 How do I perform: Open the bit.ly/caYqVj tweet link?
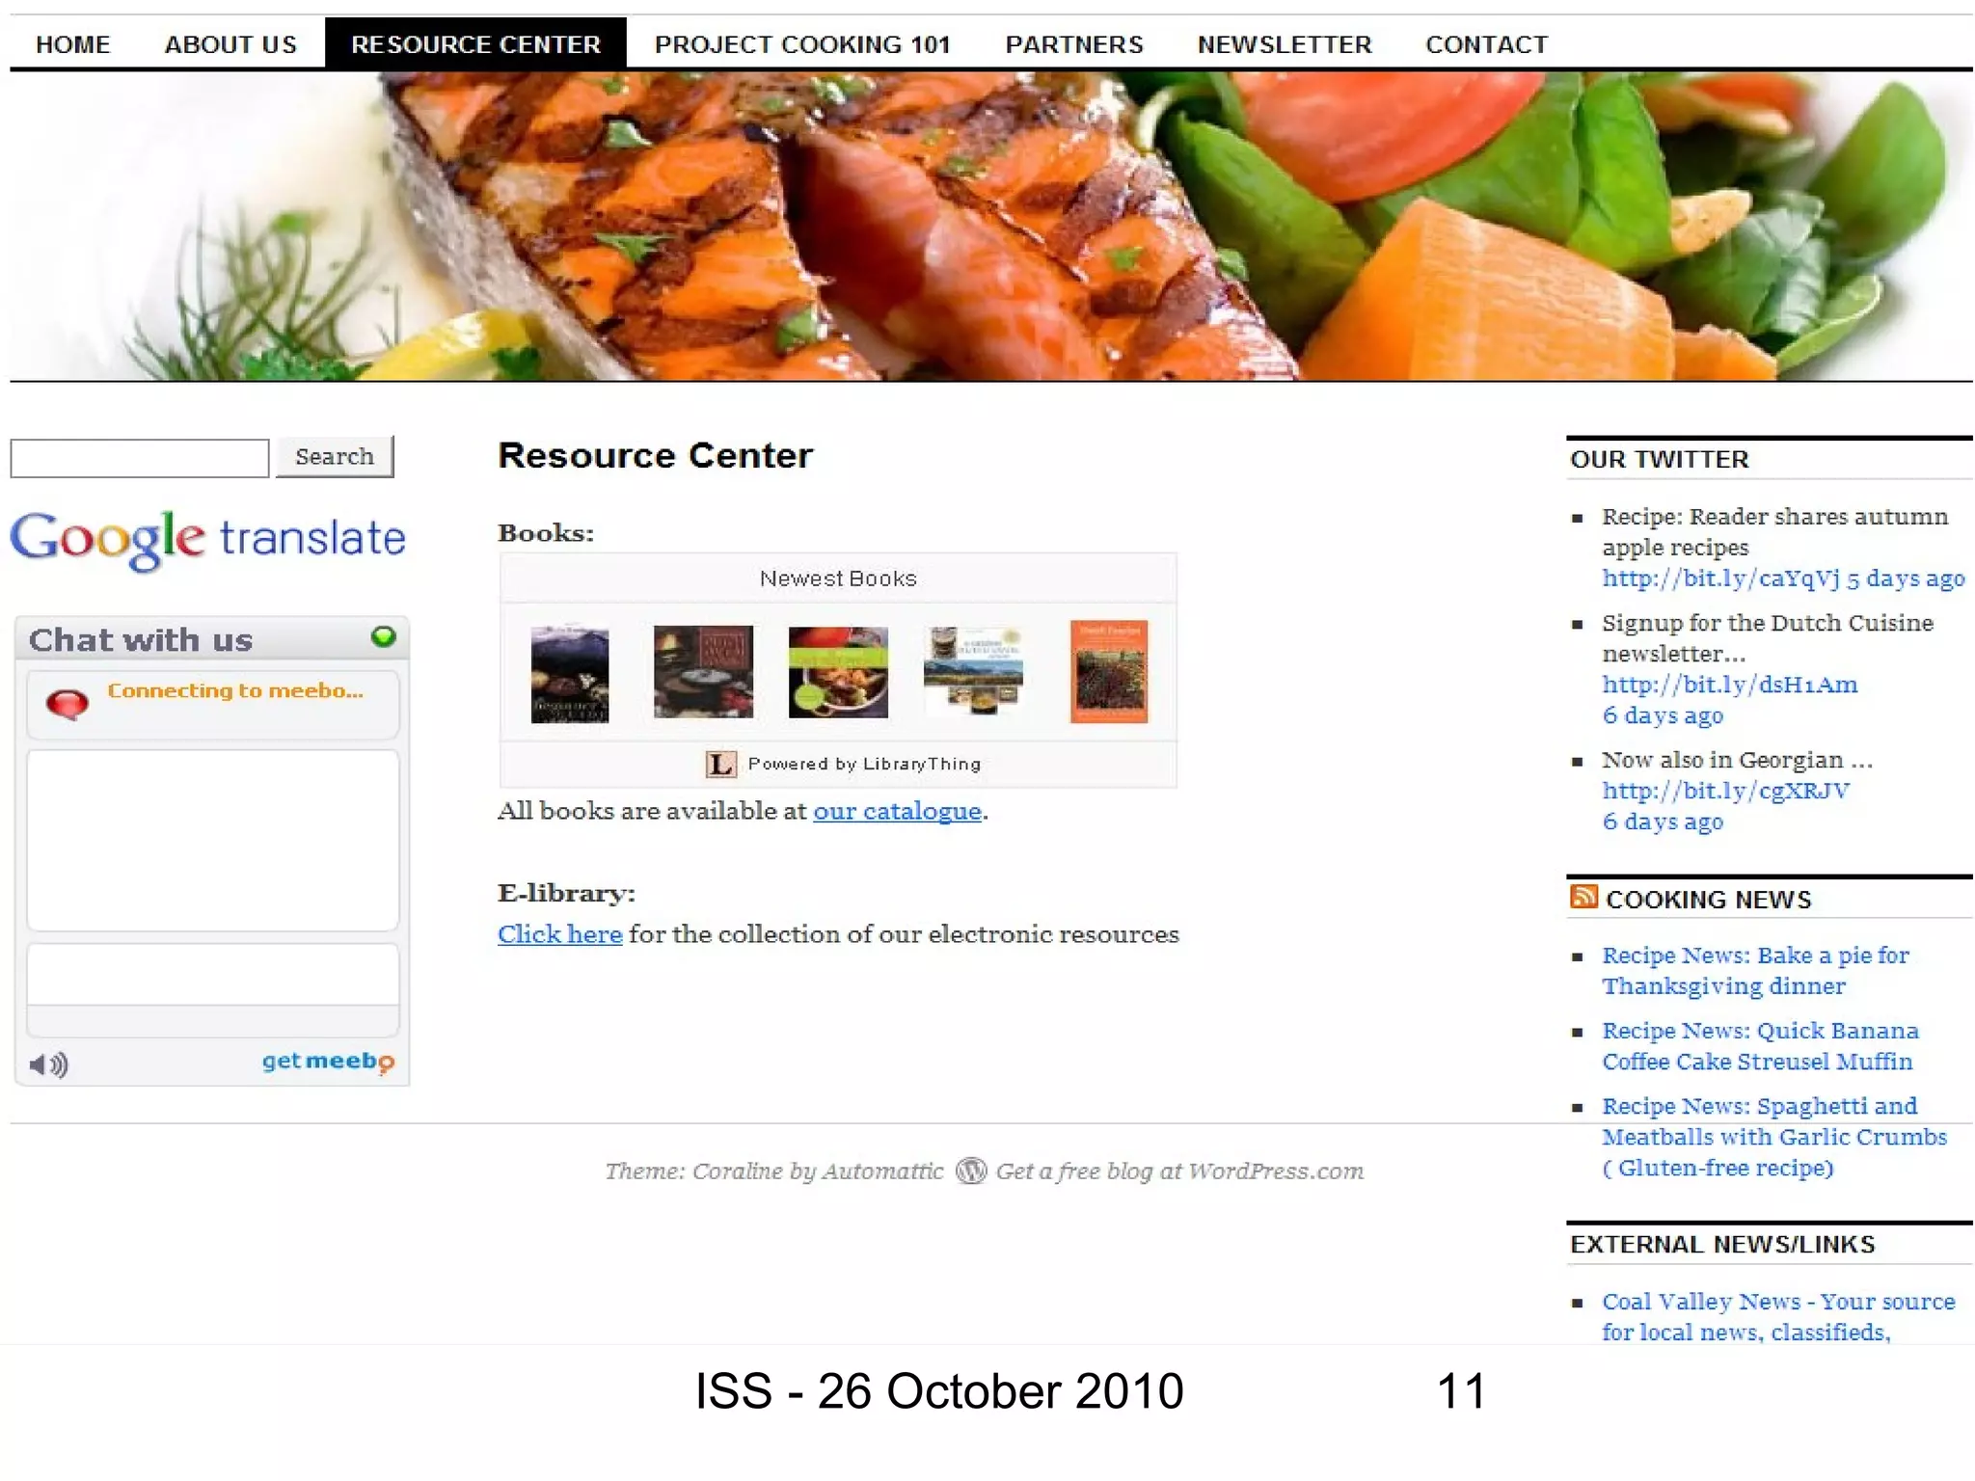(x=1720, y=579)
